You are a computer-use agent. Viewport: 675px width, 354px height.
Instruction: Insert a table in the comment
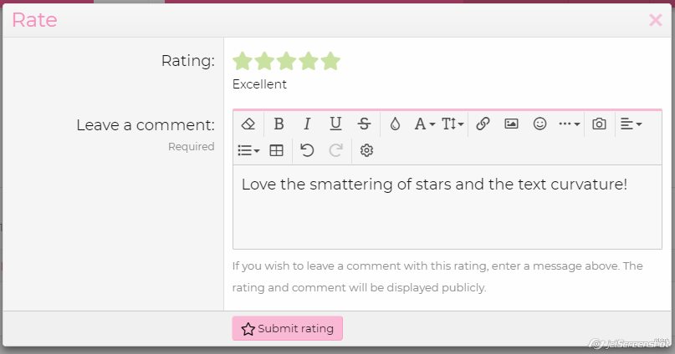pos(276,150)
